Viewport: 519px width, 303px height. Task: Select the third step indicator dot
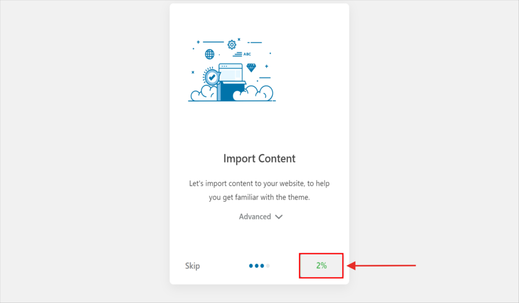pyautogui.click(x=262, y=266)
